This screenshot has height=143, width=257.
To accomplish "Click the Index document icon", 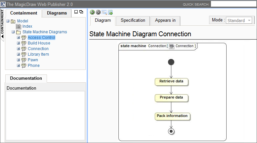I will (x=19, y=26).
